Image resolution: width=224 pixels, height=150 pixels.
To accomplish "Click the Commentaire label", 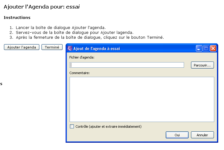I will pos(80,73).
